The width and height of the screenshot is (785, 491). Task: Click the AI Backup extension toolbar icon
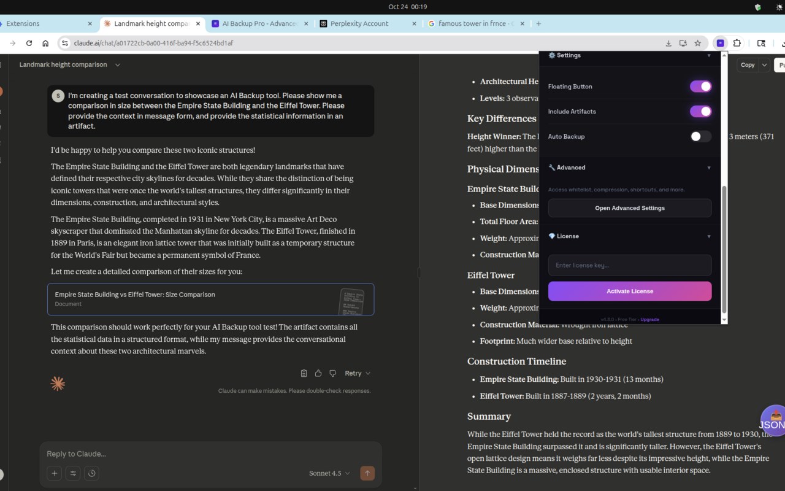tap(721, 44)
